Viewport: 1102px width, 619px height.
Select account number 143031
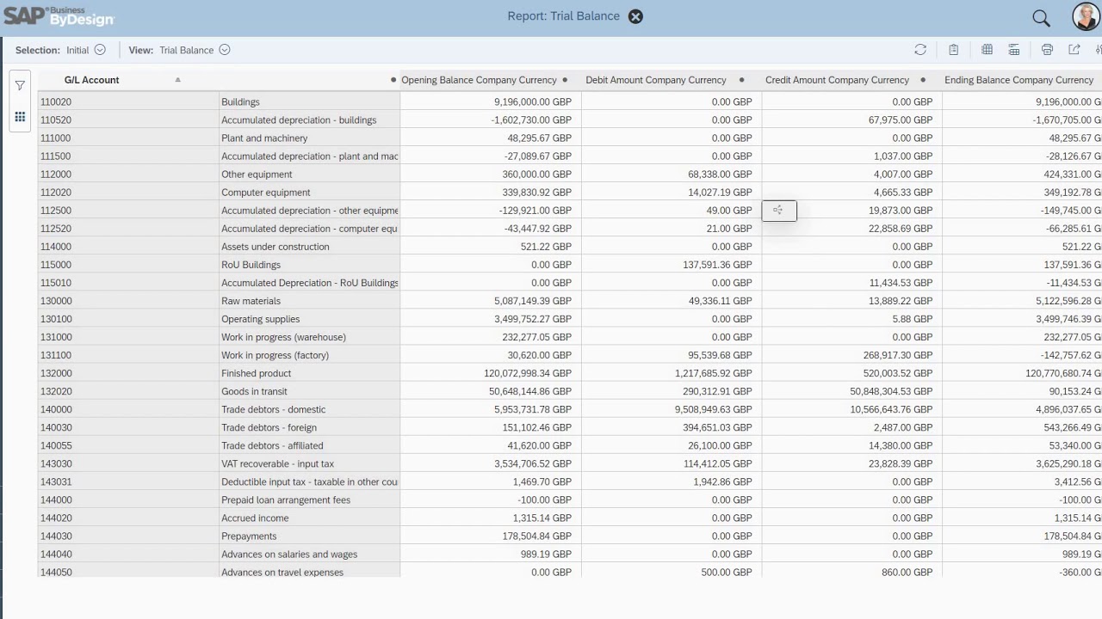[x=56, y=481]
